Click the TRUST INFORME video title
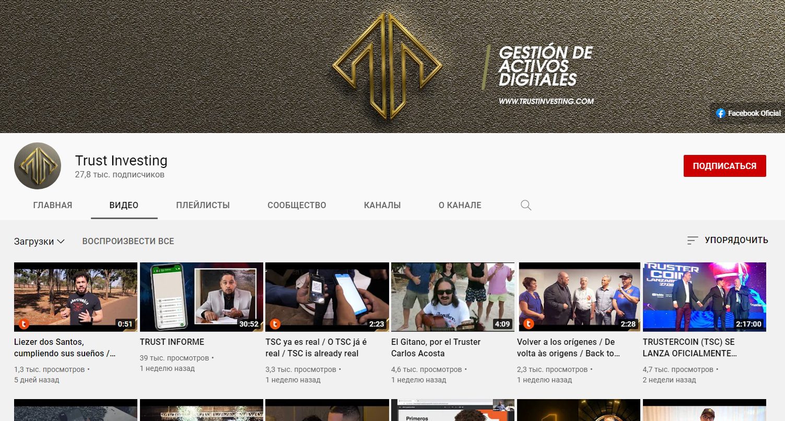The width and height of the screenshot is (785, 421). (x=172, y=342)
